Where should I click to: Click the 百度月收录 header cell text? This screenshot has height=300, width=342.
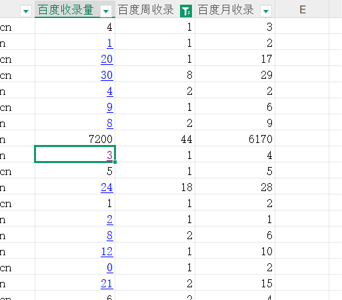pyautogui.click(x=226, y=10)
